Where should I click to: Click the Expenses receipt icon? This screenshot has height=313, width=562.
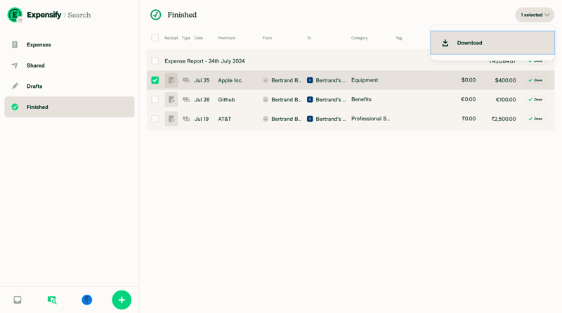(x=15, y=45)
